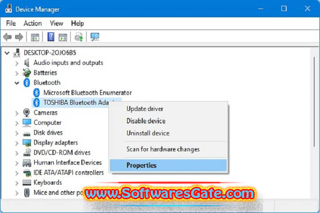Select the Human Interface Devices label
The image size is (320, 213).
[x=68, y=162]
